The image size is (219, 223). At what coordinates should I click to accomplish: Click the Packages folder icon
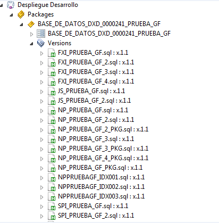(21, 14)
